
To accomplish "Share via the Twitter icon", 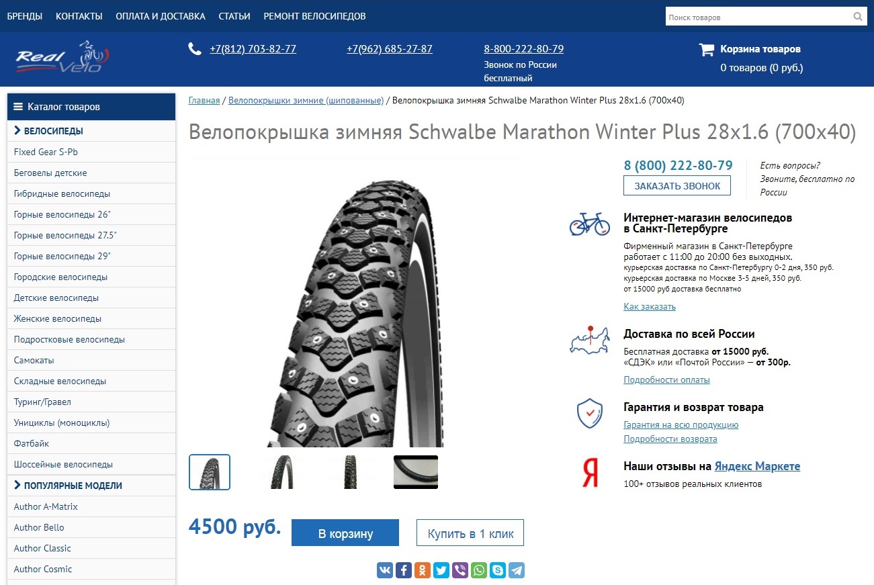I will 441,570.
